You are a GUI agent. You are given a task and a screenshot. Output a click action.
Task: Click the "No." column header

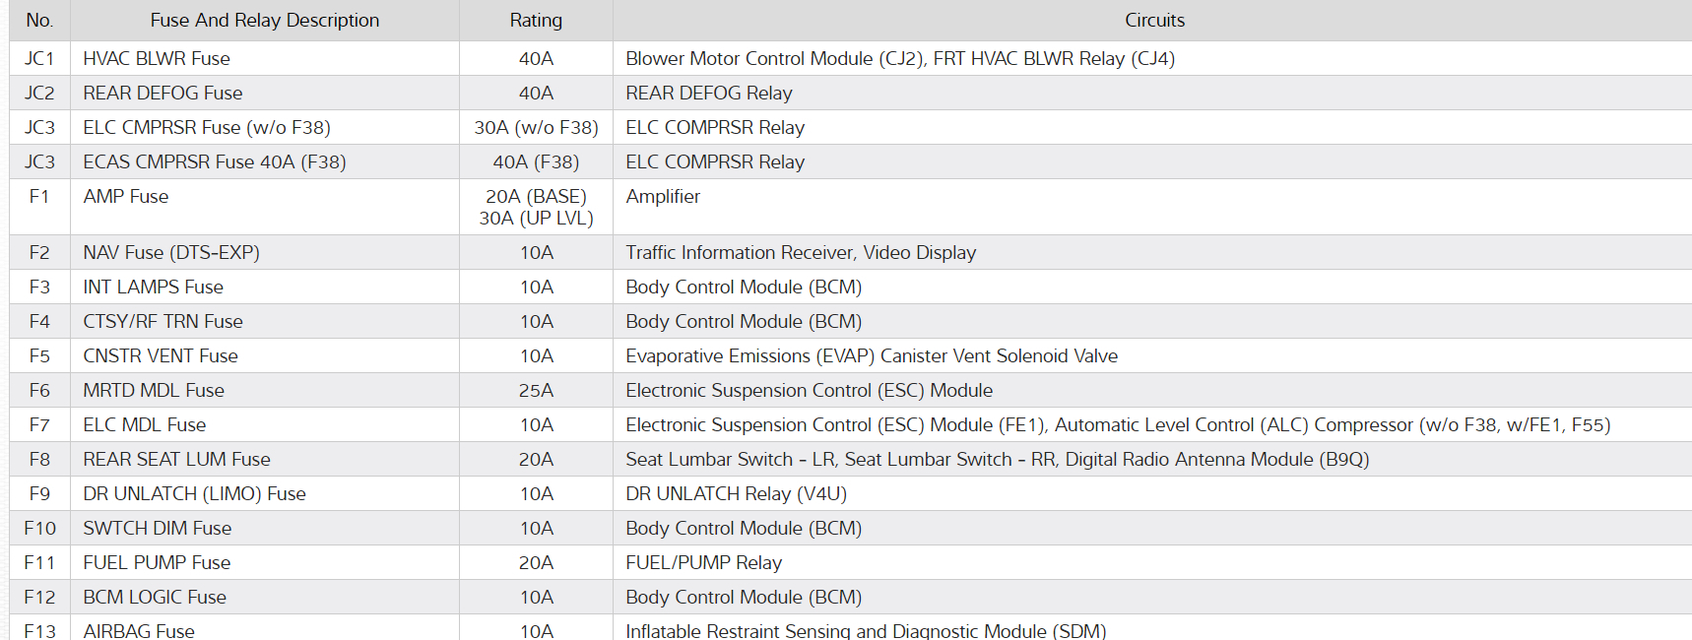tap(39, 20)
